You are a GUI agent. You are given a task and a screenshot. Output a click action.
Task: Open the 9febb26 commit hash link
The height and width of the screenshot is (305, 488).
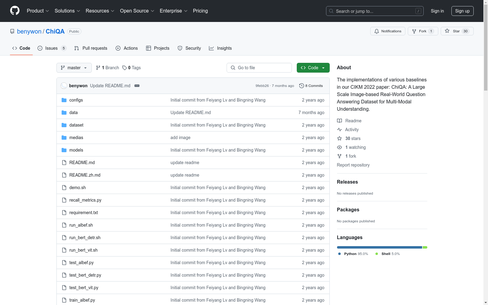pyautogui.click(x=262, y=86)
